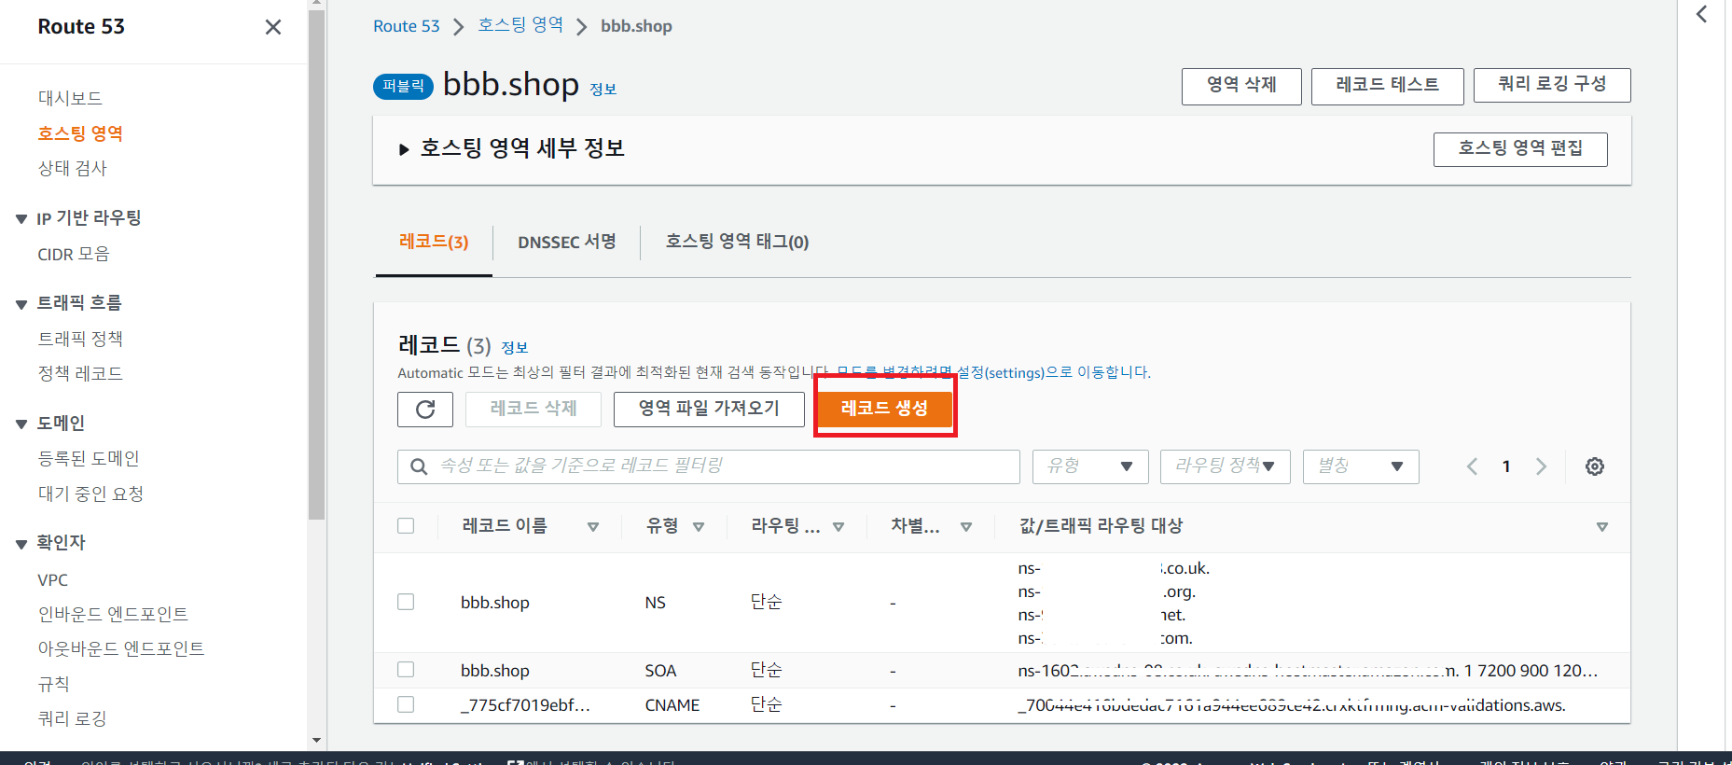Screen dimensions: 1732x765
Task: Open 정보 link beside 레코드 (3) heading
Action: (x=515, y=348)
